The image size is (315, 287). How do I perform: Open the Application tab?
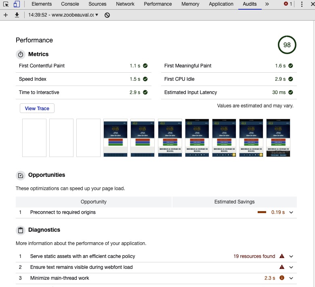tap(221, 4)
